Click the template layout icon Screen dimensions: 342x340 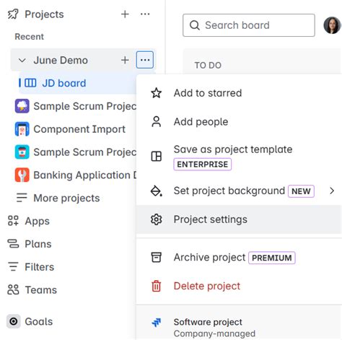[157, 157]
